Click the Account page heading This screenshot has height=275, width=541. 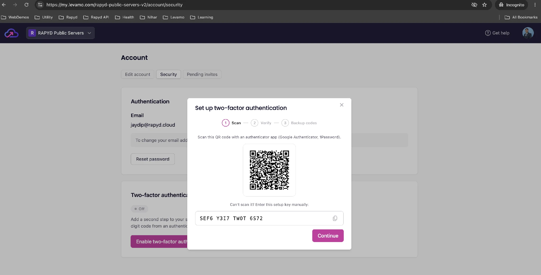(134, 58)
